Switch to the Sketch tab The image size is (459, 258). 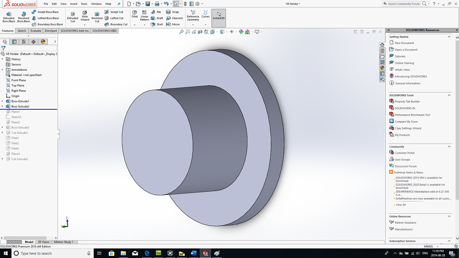22,31
